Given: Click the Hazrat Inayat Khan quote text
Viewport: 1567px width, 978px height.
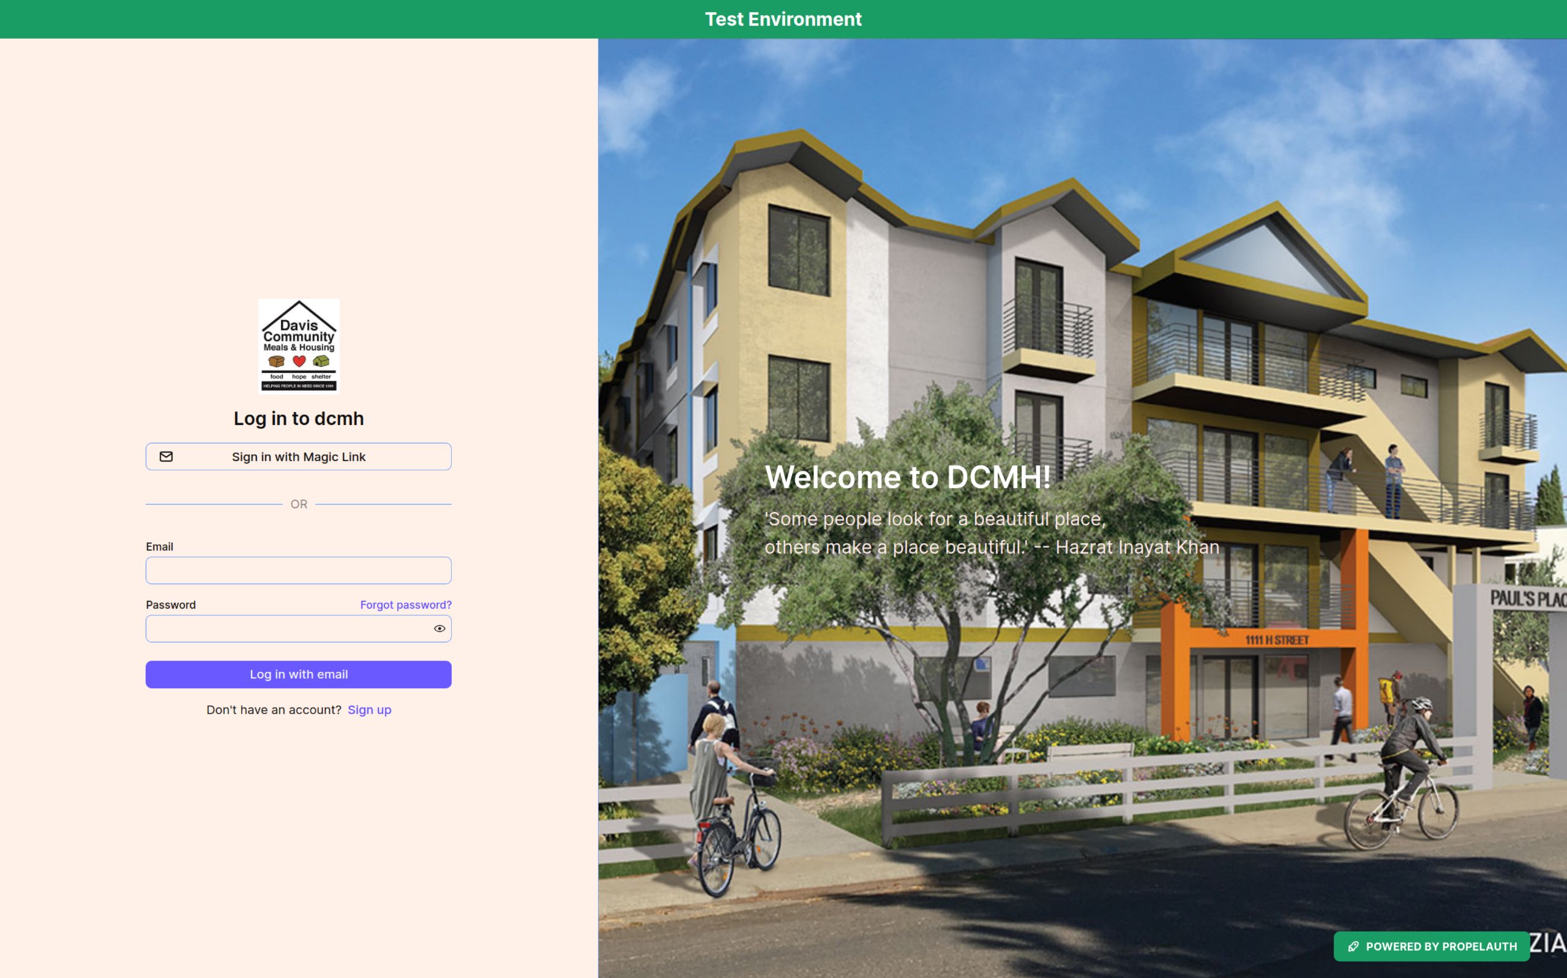Looking at the screenshot, I should click(991, 533).
